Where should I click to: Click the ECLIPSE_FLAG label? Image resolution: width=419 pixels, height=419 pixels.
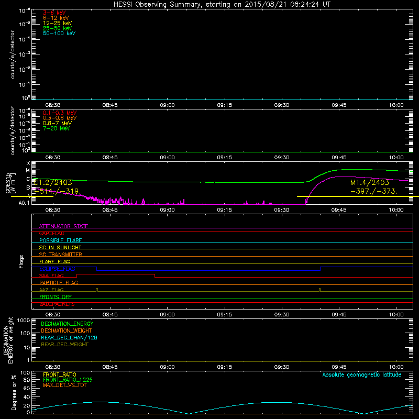(x=57, y=269)
